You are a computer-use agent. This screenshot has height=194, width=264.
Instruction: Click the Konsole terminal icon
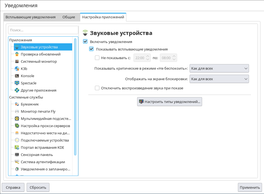(17, 76)
